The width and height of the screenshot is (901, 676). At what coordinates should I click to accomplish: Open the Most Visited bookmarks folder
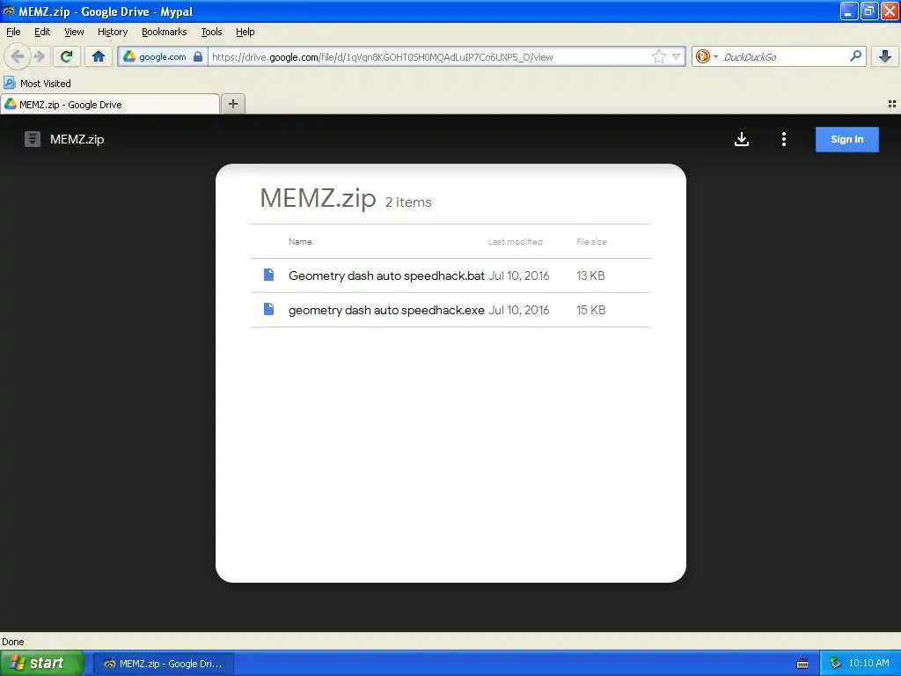pos(37,84)
